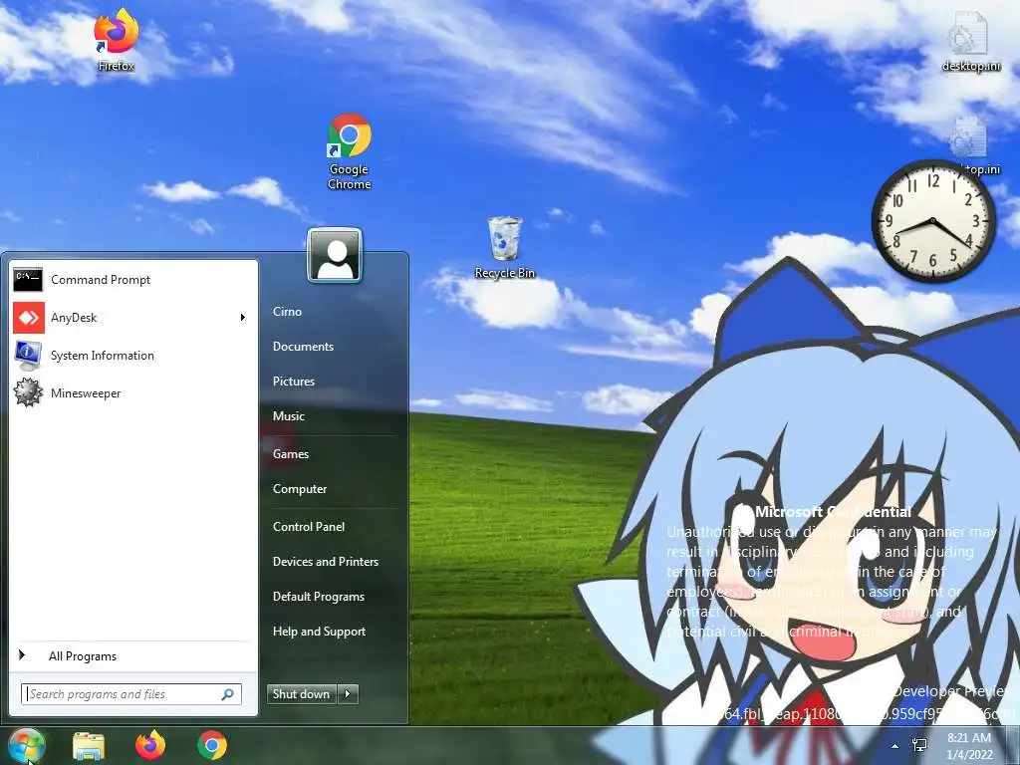Open the Recycle Bin on the desktop
1020x765 pixels.
pyautogui.click(x=505, y=248)
